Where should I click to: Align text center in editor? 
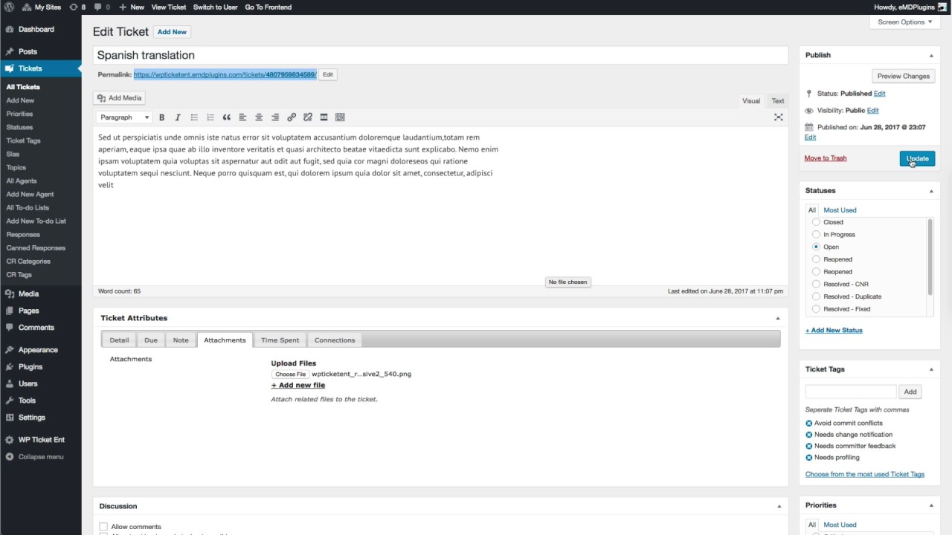[x=259, y=117]
